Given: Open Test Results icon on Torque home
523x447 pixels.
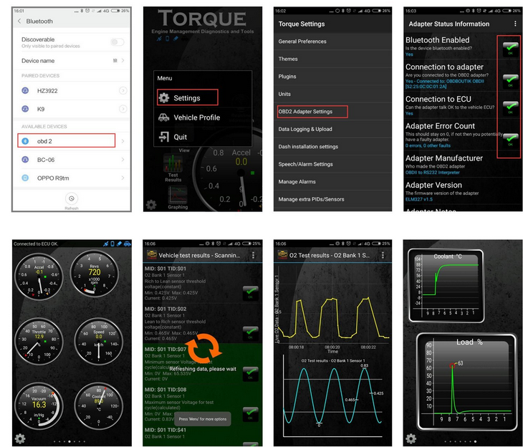Looking at the screenshot, I should point(173,168).
